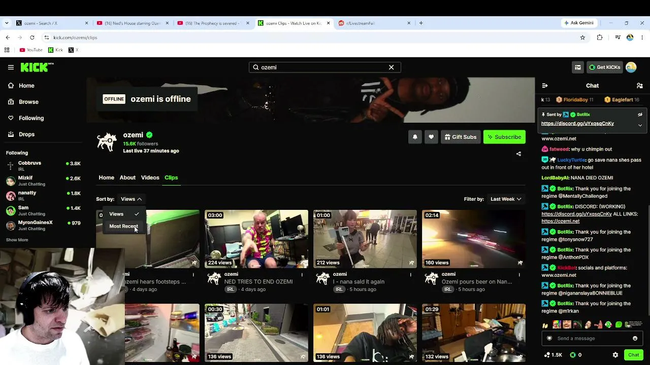This screenshot has height=365, width=650.
Task: Click the ozemi search field
Action: [x=324, y=67]
